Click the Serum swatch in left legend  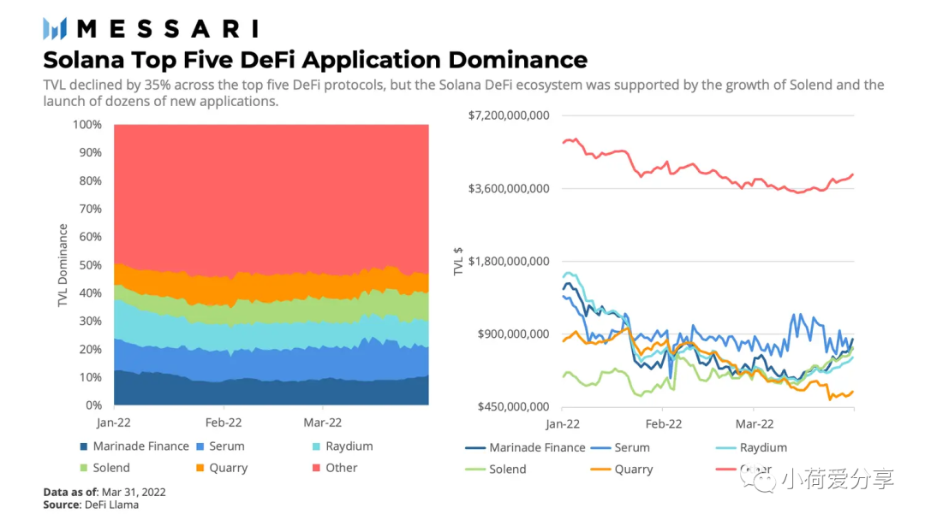[x=200, y=446]
